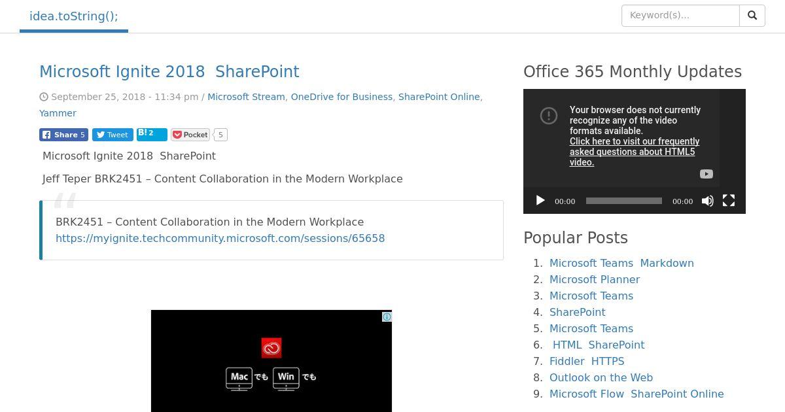Open the Microsoft Planner popular post

pyautogui.click(x=595, y=279)
